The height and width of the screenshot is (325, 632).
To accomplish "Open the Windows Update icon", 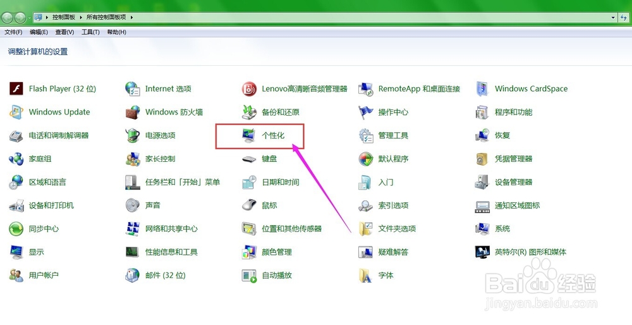I will coord(16,112).
